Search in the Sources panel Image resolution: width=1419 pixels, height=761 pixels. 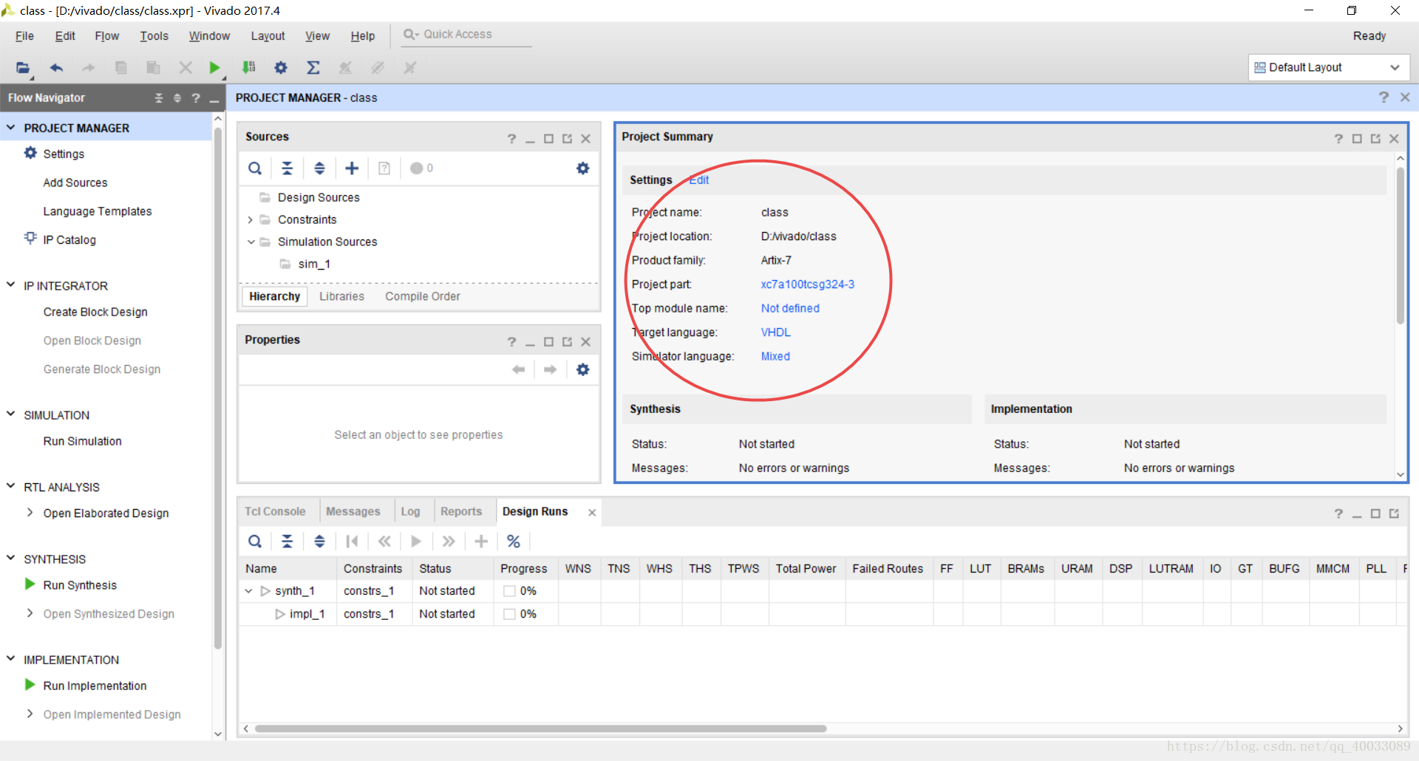tap(255, 168)
